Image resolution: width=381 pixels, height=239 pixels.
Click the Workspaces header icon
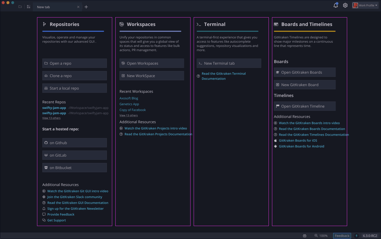122,24
